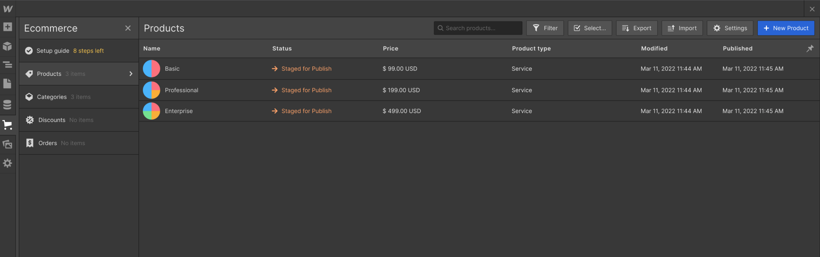
Task: Click the pin icon in table header
Action: tap(810, 49)
